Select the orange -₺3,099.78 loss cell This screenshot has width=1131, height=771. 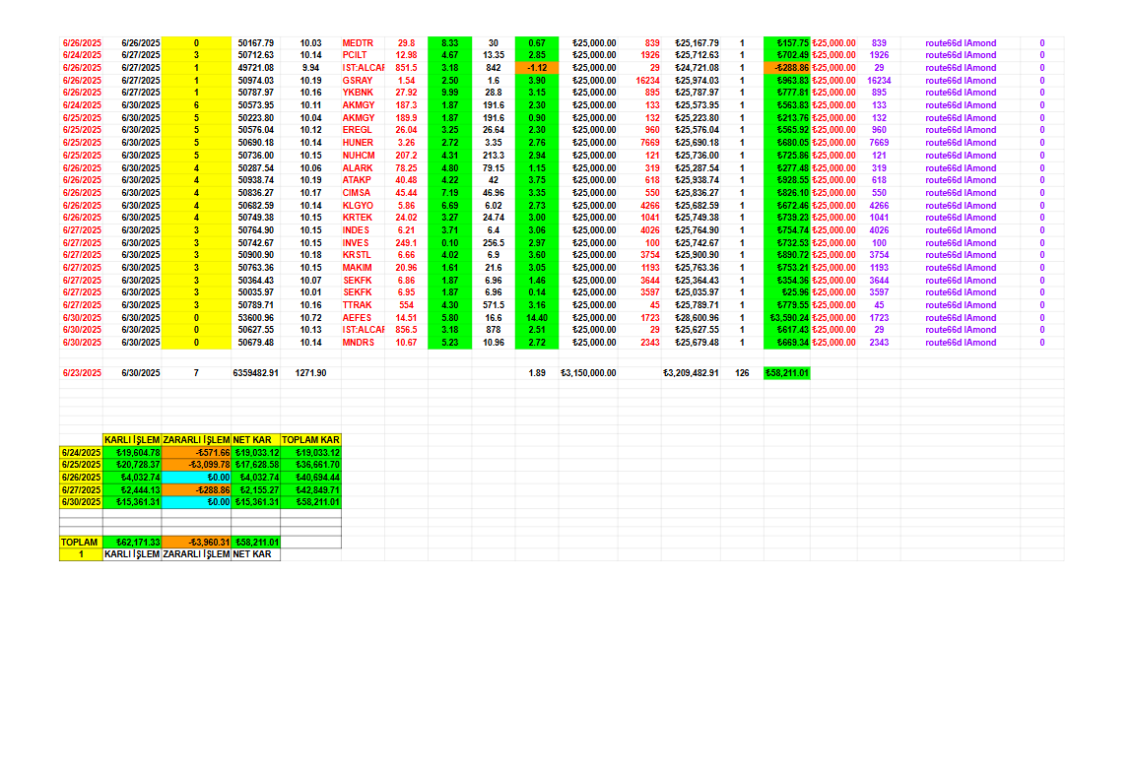[197, 465]
